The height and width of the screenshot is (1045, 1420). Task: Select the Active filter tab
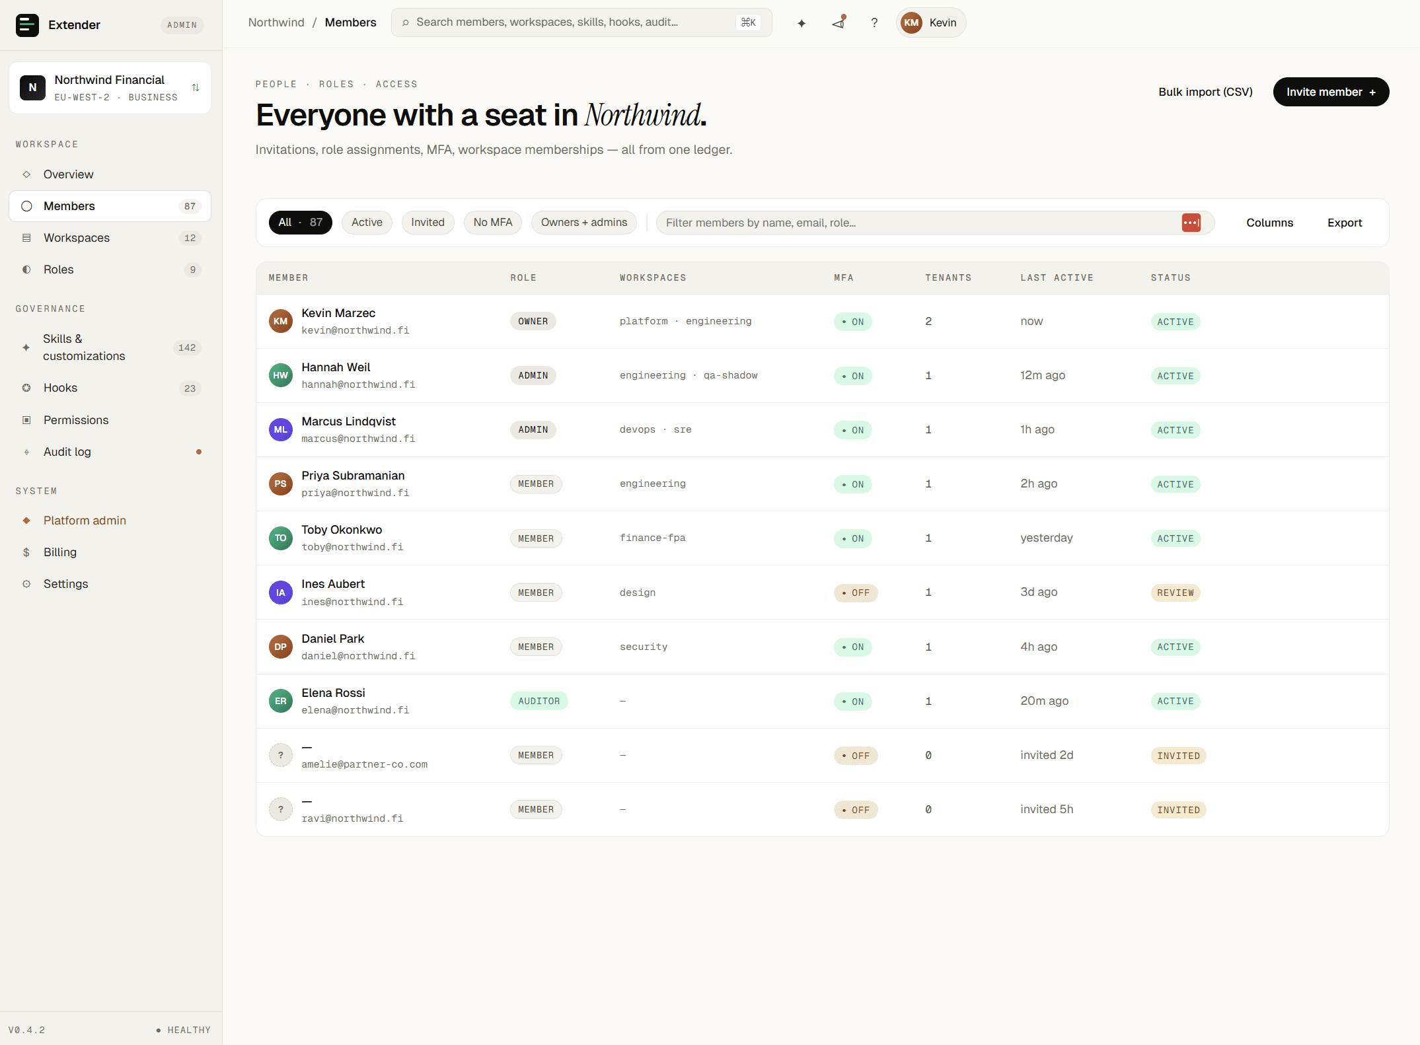click(x=367, y=223)
